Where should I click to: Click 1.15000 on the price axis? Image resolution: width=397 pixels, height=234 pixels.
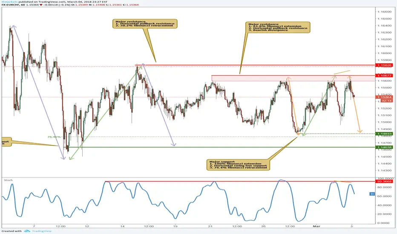(x=384, y=122)
